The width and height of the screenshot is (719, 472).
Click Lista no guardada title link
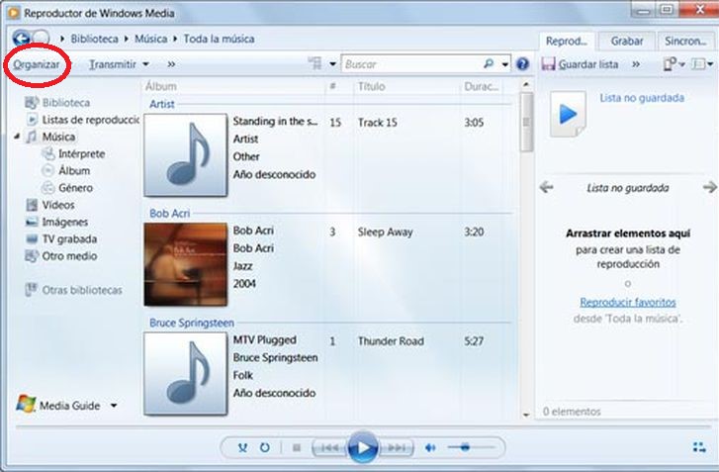click(642, 98)
